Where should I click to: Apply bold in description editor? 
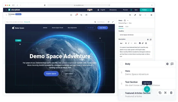(126, 43)
